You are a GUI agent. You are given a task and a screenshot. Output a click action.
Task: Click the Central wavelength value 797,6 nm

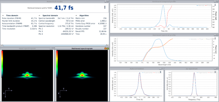click(x=70, y=21)
